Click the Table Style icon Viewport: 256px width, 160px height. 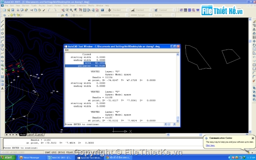156,10
